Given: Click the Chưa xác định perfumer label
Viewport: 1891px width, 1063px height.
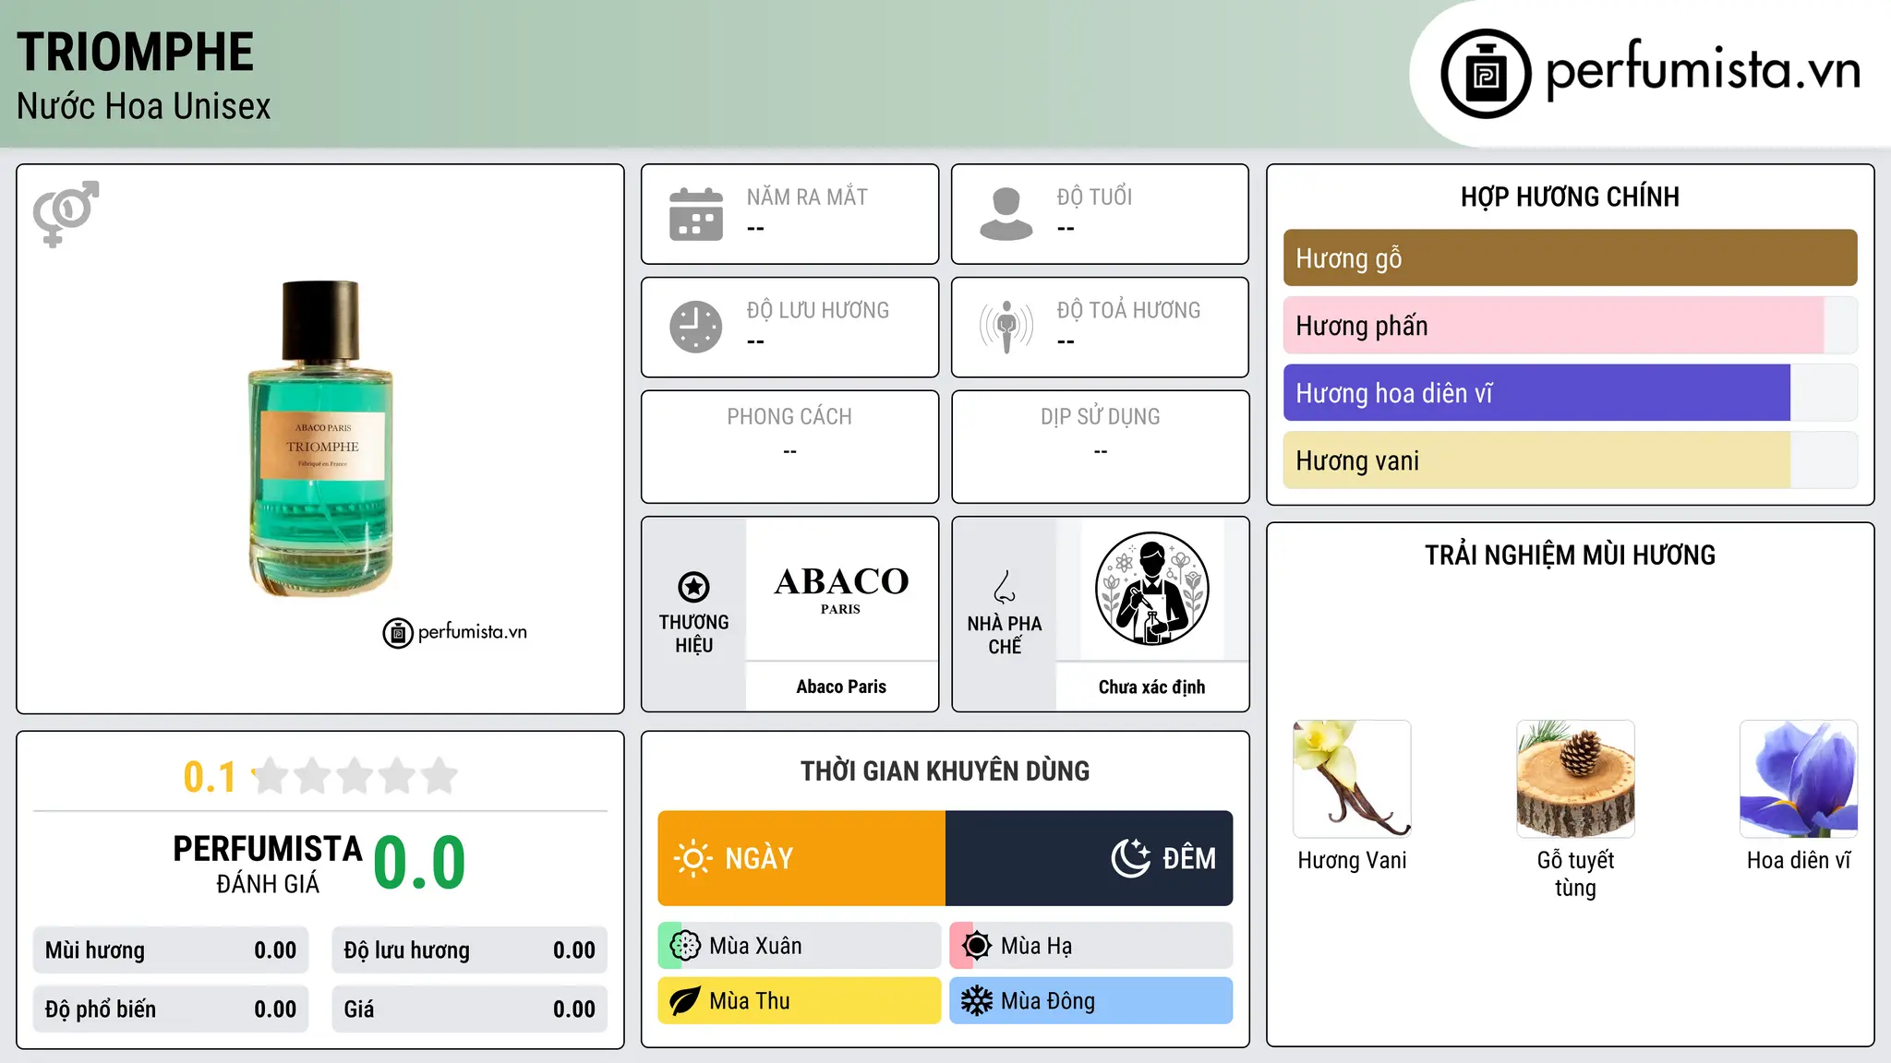Looking at the screenshot, I should 1151,687.
